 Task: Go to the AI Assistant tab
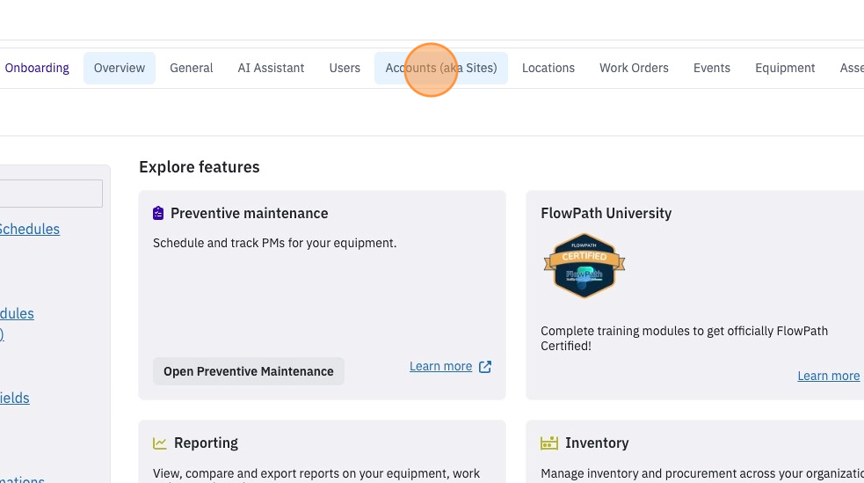coord(271,68)
